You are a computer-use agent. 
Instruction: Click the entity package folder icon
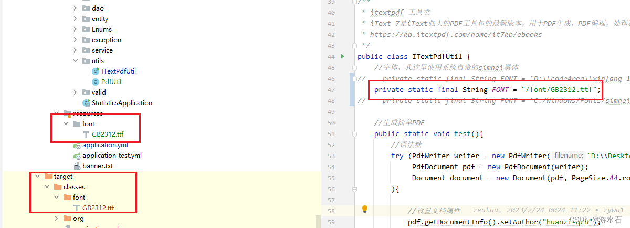[x=86, y=19]
